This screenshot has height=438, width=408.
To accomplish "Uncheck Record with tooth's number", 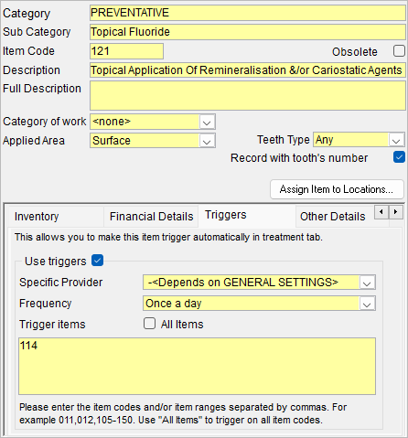I will click(x=399, y=157).
